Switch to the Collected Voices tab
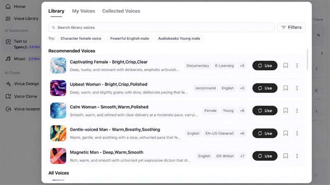The image size is (330, 185). (121, 11)
